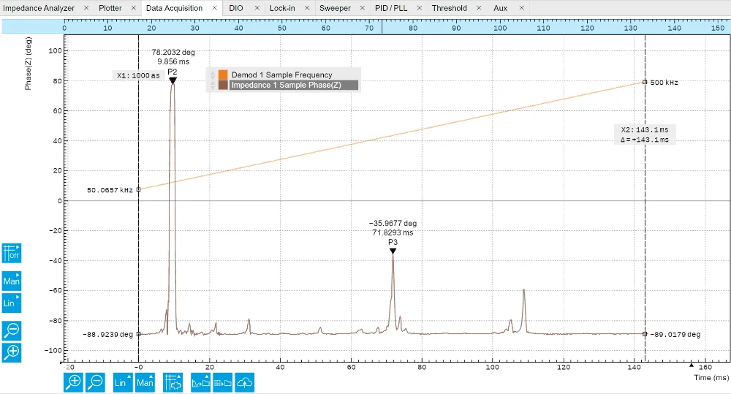Viewport: 731px width, 394px height.
Task: Click the 50.0657 kHz cursor readout
Action: (x=110, y=190)
